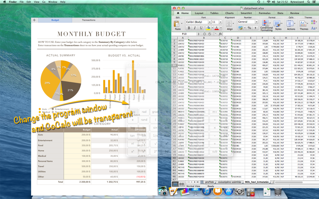Click the theme colors grid icon
The image size is (319, 199).
click(x=313, y=22)
